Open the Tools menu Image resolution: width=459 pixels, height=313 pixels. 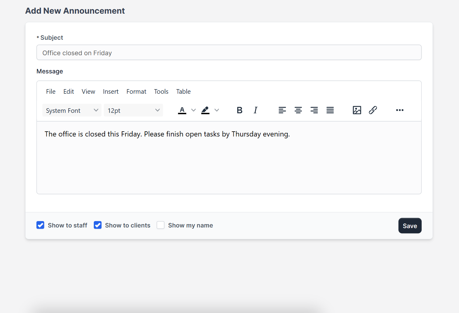(x=161, y=92)
